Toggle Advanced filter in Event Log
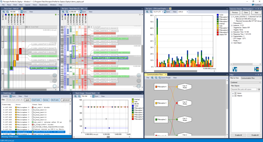 point(66,100)
